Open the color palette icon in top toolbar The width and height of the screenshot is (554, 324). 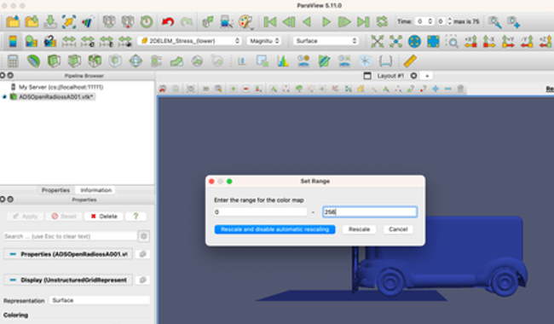click(x=245, y=22)
